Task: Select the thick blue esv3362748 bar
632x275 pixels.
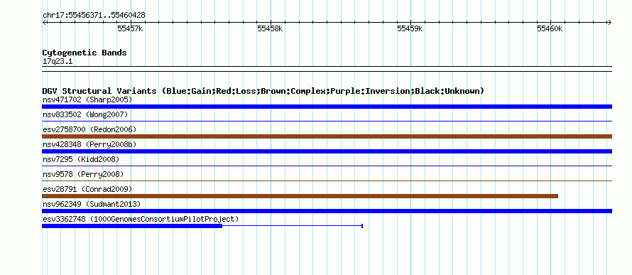Action: point(132,226)
